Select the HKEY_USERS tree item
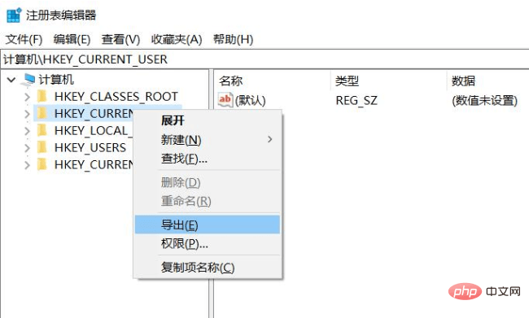Image resolution: width=529 pixels, height=318 pixels. 90,147
